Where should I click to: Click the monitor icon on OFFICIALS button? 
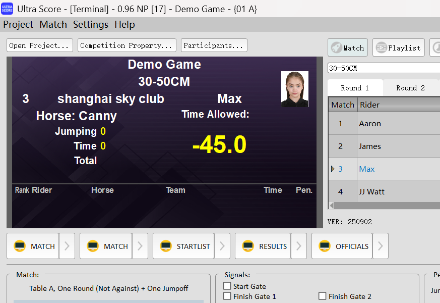(x=325, y=246)
